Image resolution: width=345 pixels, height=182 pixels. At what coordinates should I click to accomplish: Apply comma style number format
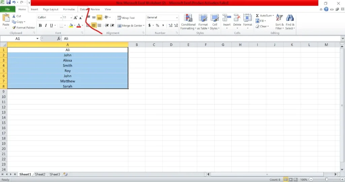[x=163, y=25]
